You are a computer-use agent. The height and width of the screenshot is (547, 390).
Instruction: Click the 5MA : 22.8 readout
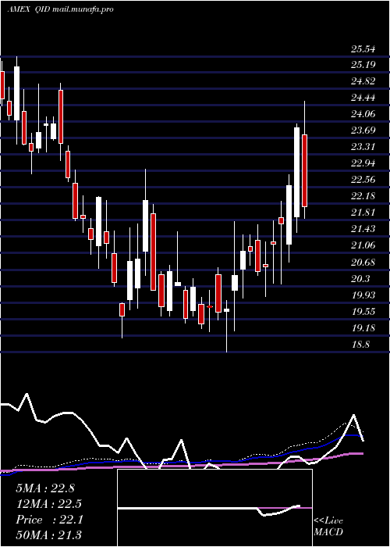point(45,488)
